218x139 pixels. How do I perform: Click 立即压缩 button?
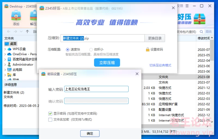pyautogui.click(x=107, y=63)
